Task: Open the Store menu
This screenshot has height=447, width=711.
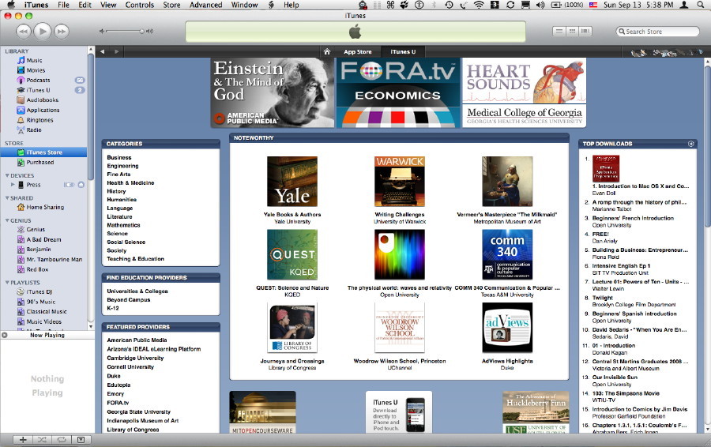Action: pyautogui.click(x=171, y=5)
